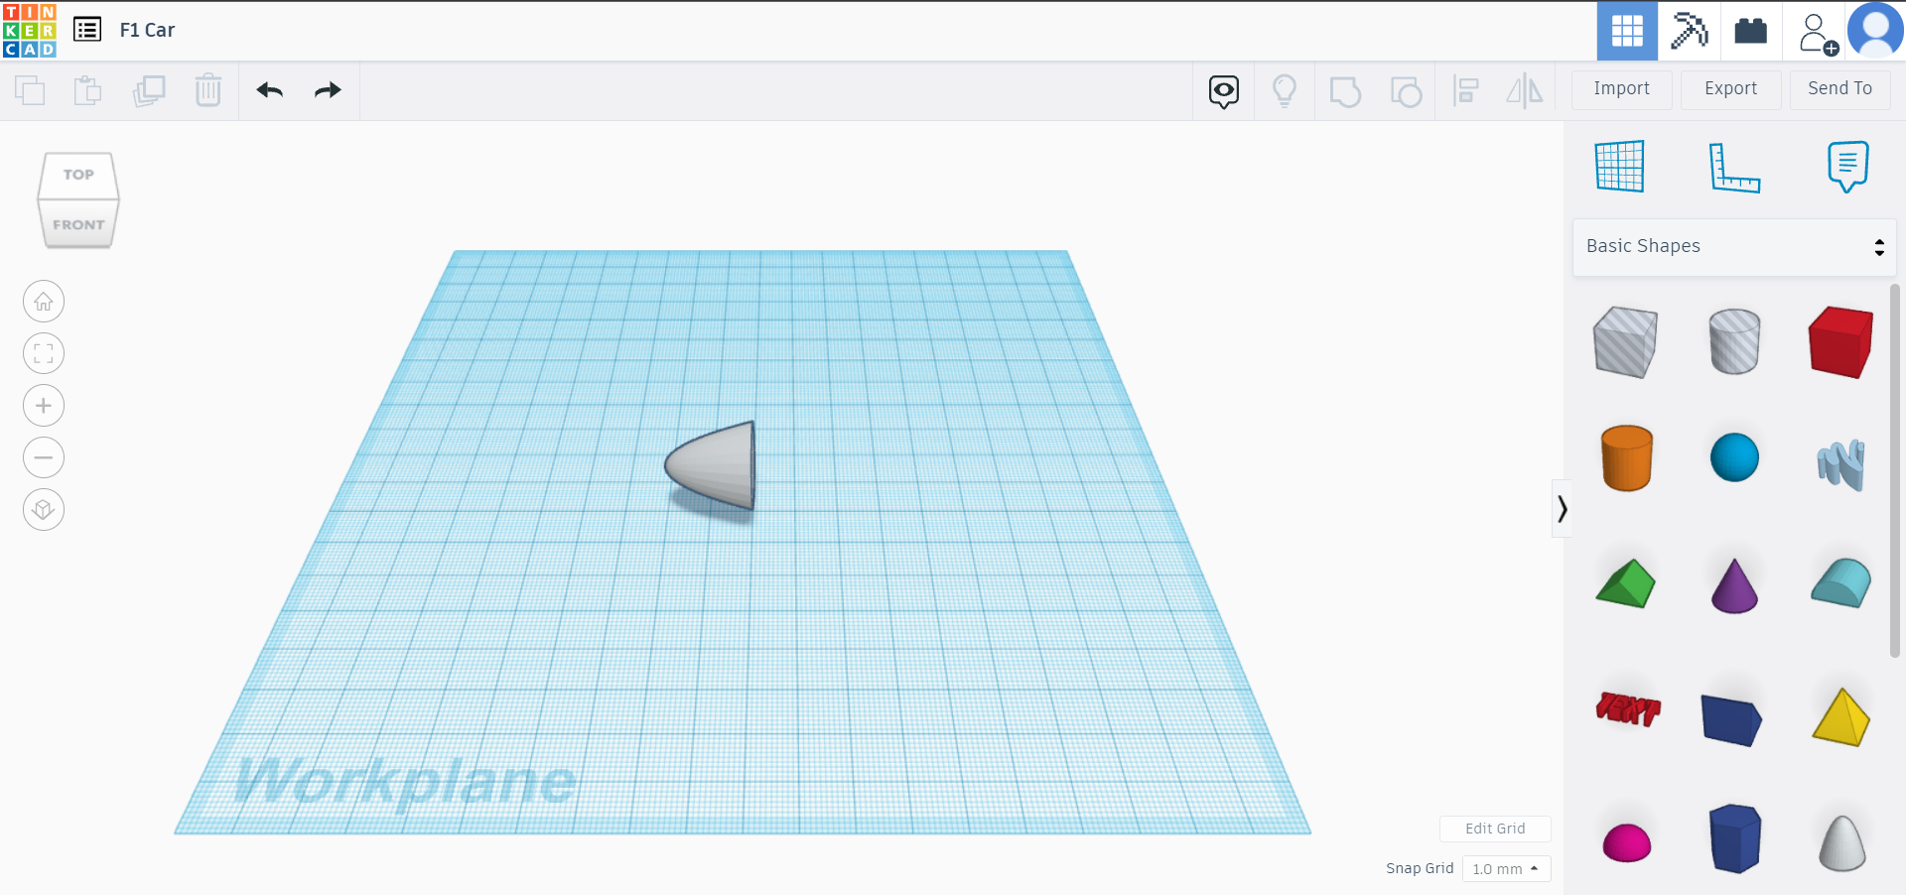Click the Mirror tool icon
Screen dimensions: 1906x895
tap(1525, 91)
